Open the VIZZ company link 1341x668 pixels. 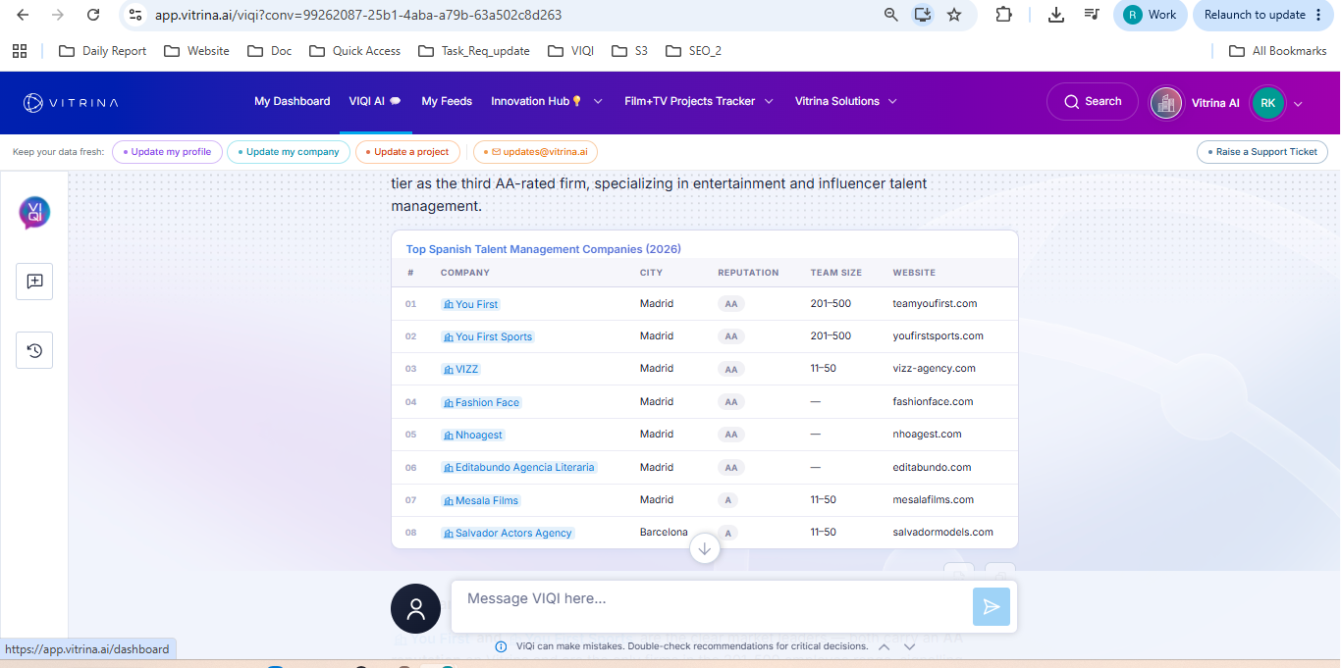[460, 369]
